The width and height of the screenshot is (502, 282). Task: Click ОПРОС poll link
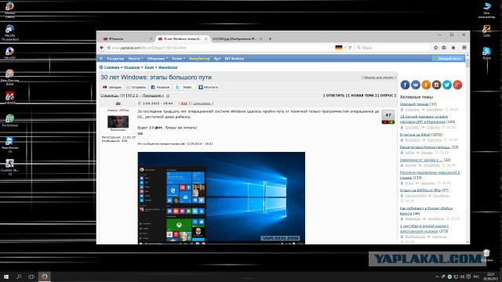click(x=386, y=96)
